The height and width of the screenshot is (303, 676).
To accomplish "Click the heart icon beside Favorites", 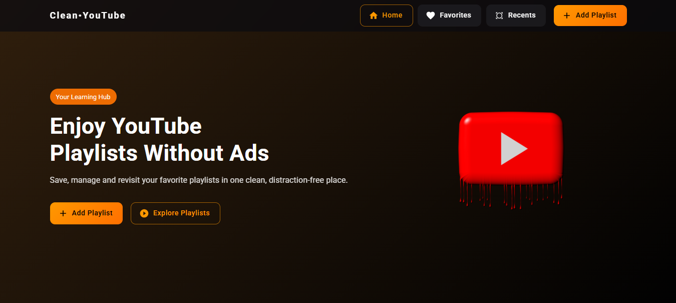I will click(x=430, y=16).
